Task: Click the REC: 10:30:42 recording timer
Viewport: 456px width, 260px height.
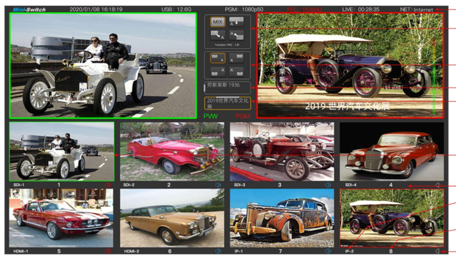Action: coord(304,10)
